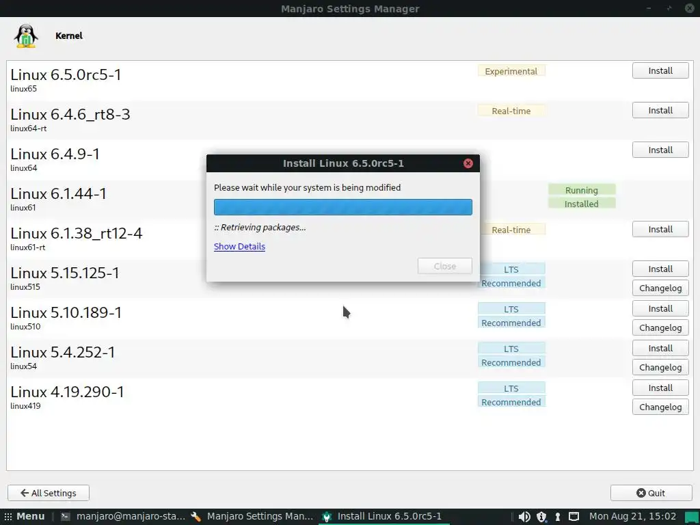Image resolution: width=700 pixels, height=525 pixels.
Task: Click the Running badge for Linux 6.1.44-1
Action: coord(581,190)
